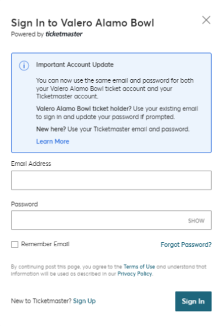Open the Learn More link

point(52,141)
